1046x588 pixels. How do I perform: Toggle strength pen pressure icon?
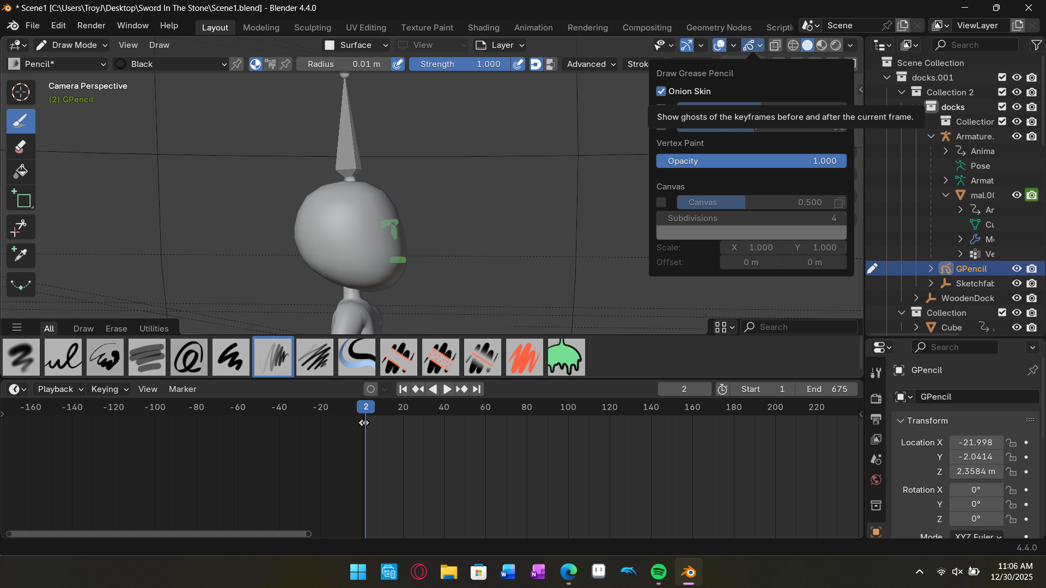click(x=518, y=64)
